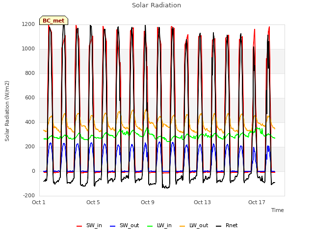Click the red SW_in legend color marker
314x235 pixels.
(x=79, y=226)
